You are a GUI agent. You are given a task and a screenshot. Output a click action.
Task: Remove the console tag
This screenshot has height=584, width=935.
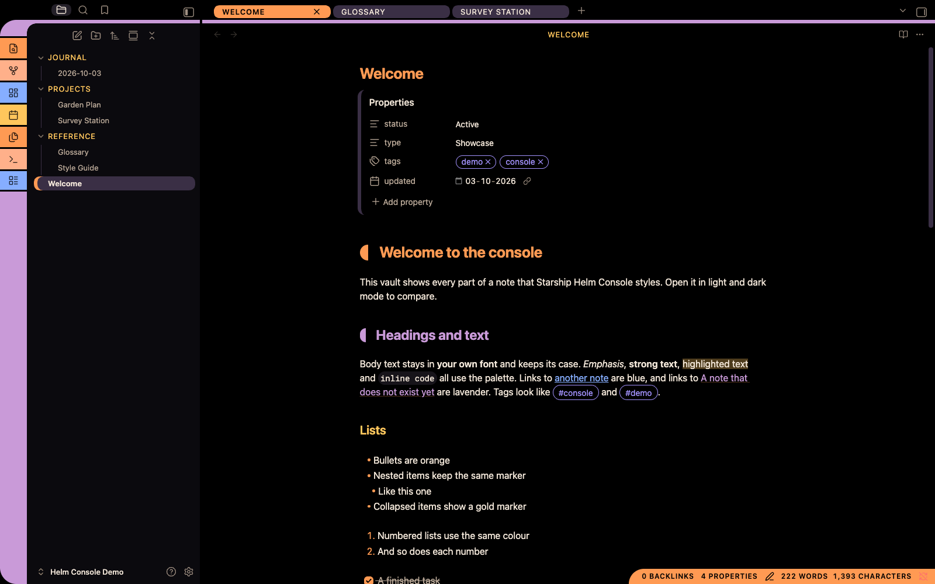(541, 162)
